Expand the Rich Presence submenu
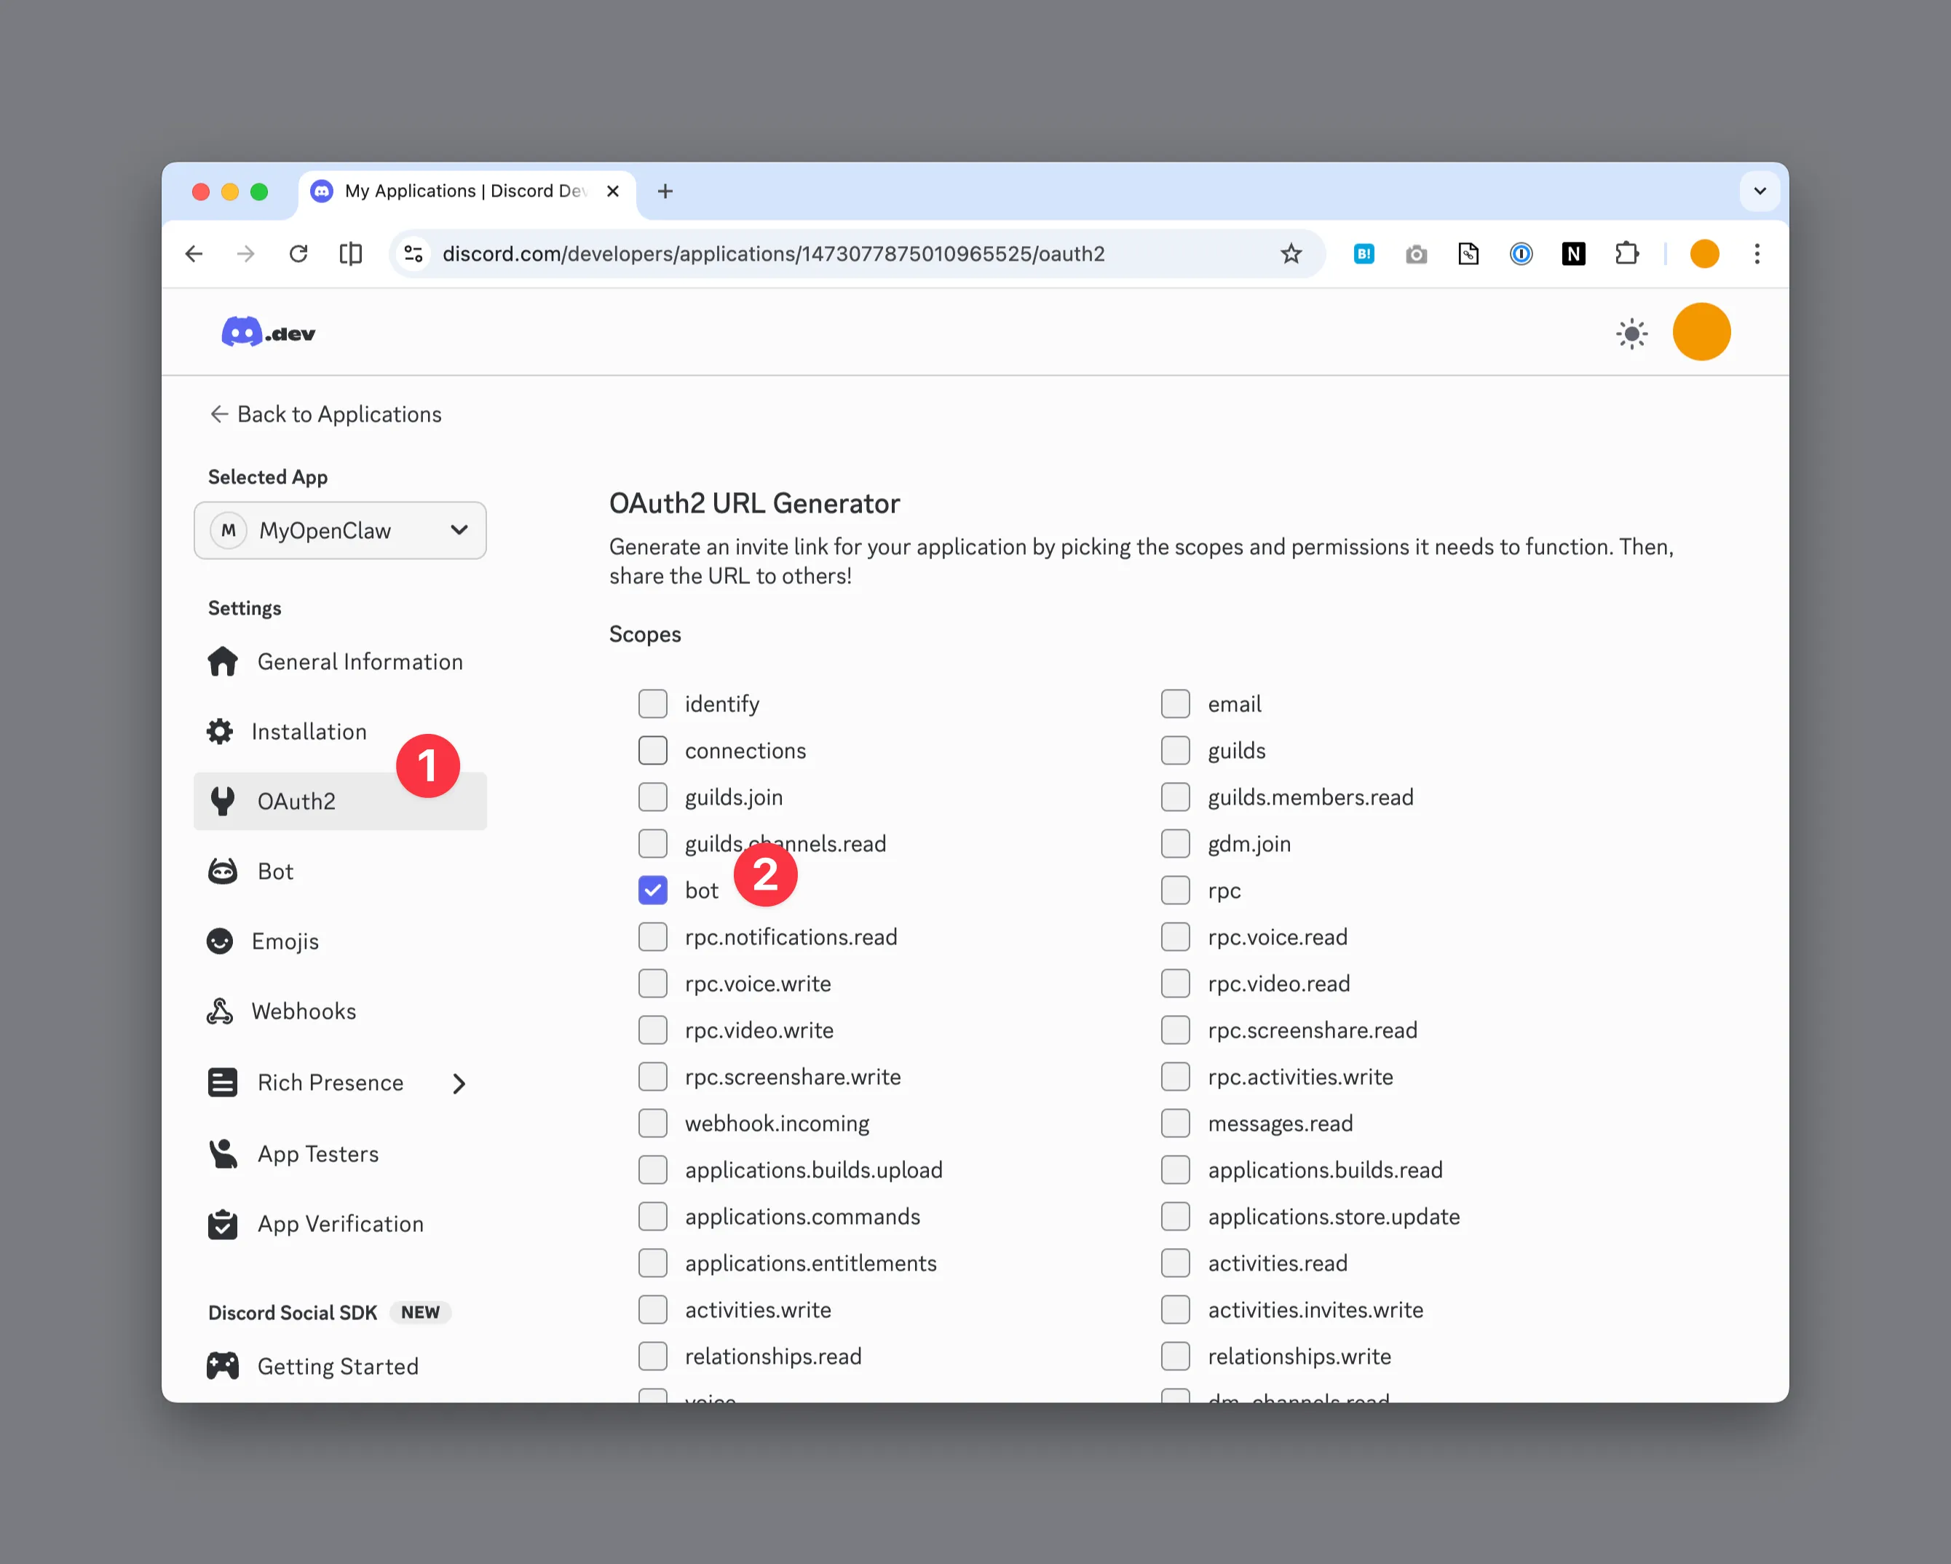The height and width of the screenshot is (1564, 1951). pyautogui.click(x=459, y=1083)
